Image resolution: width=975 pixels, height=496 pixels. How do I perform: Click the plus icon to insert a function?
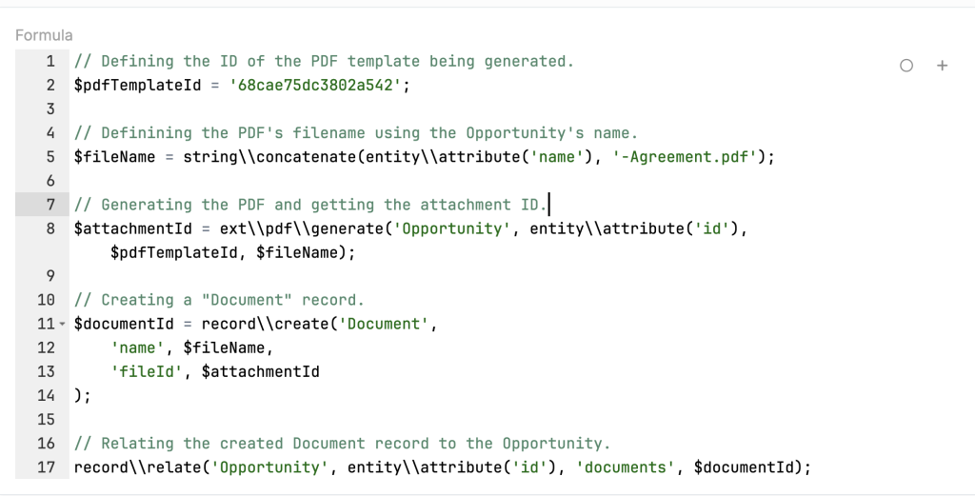click(x=942, y=66)
